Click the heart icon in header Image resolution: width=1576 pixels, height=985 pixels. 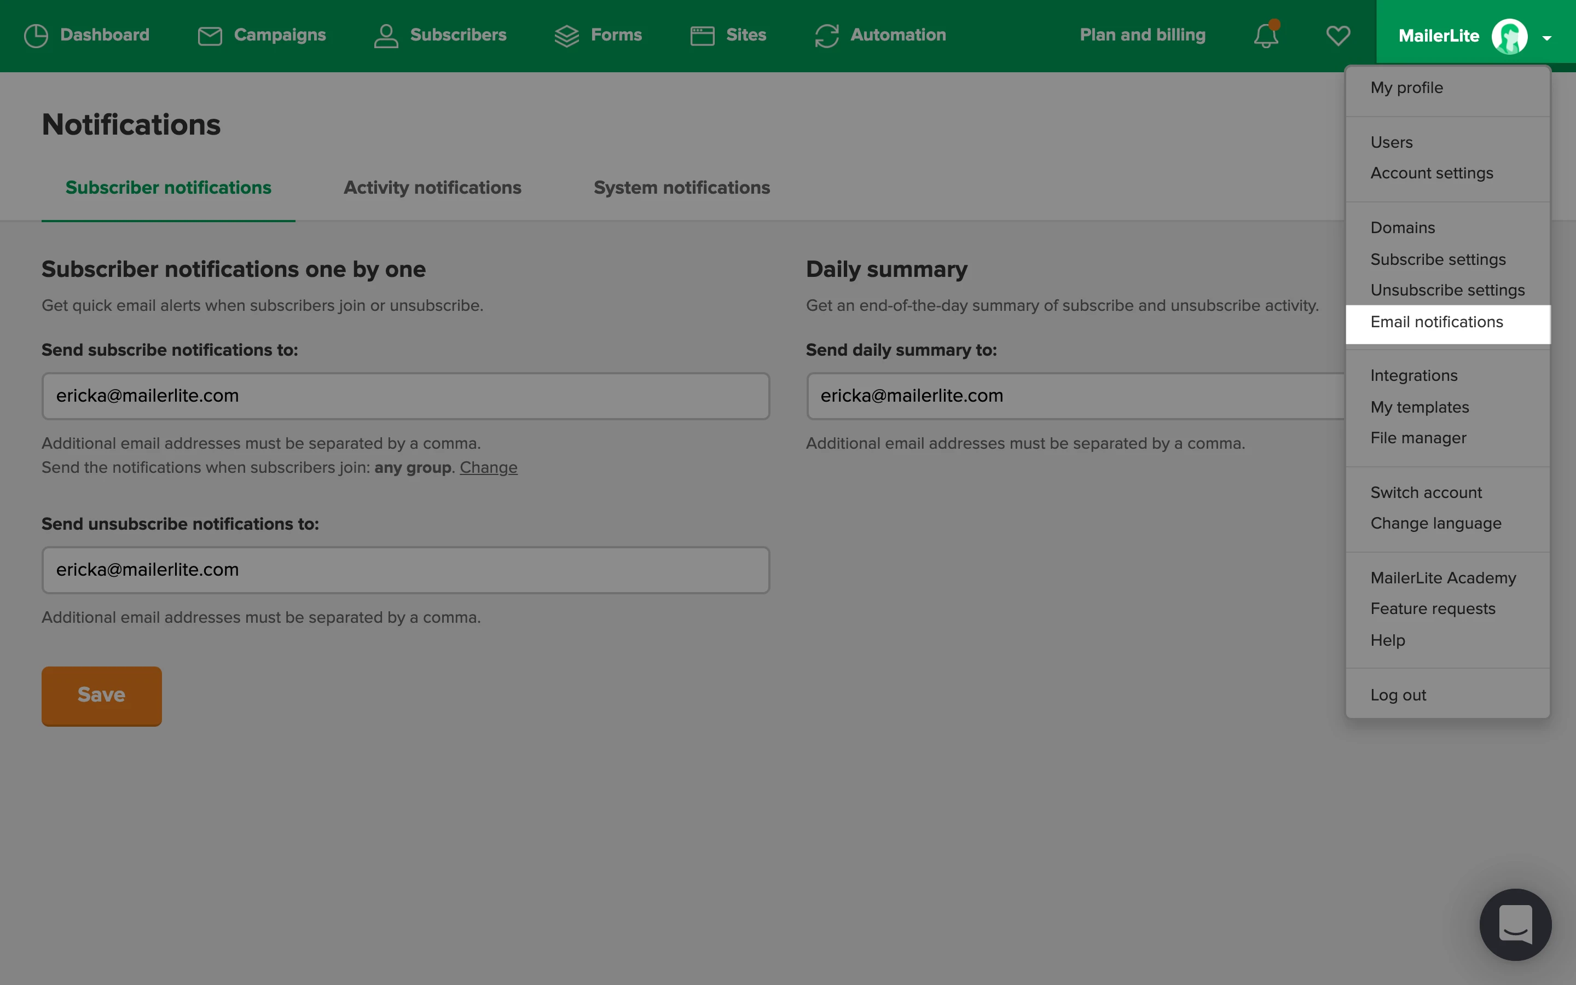(1337, 35)
